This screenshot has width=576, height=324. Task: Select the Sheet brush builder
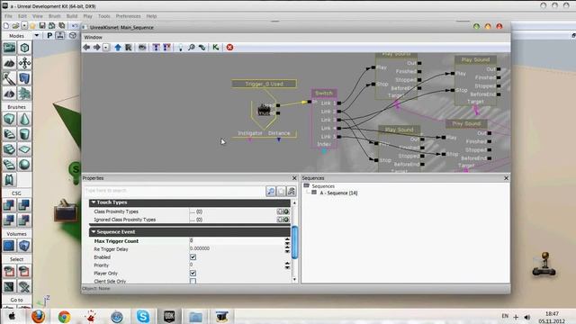pyautogui.click(x=24, y=149)
